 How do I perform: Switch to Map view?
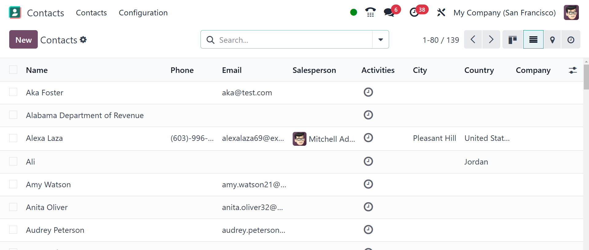[552, 40]
